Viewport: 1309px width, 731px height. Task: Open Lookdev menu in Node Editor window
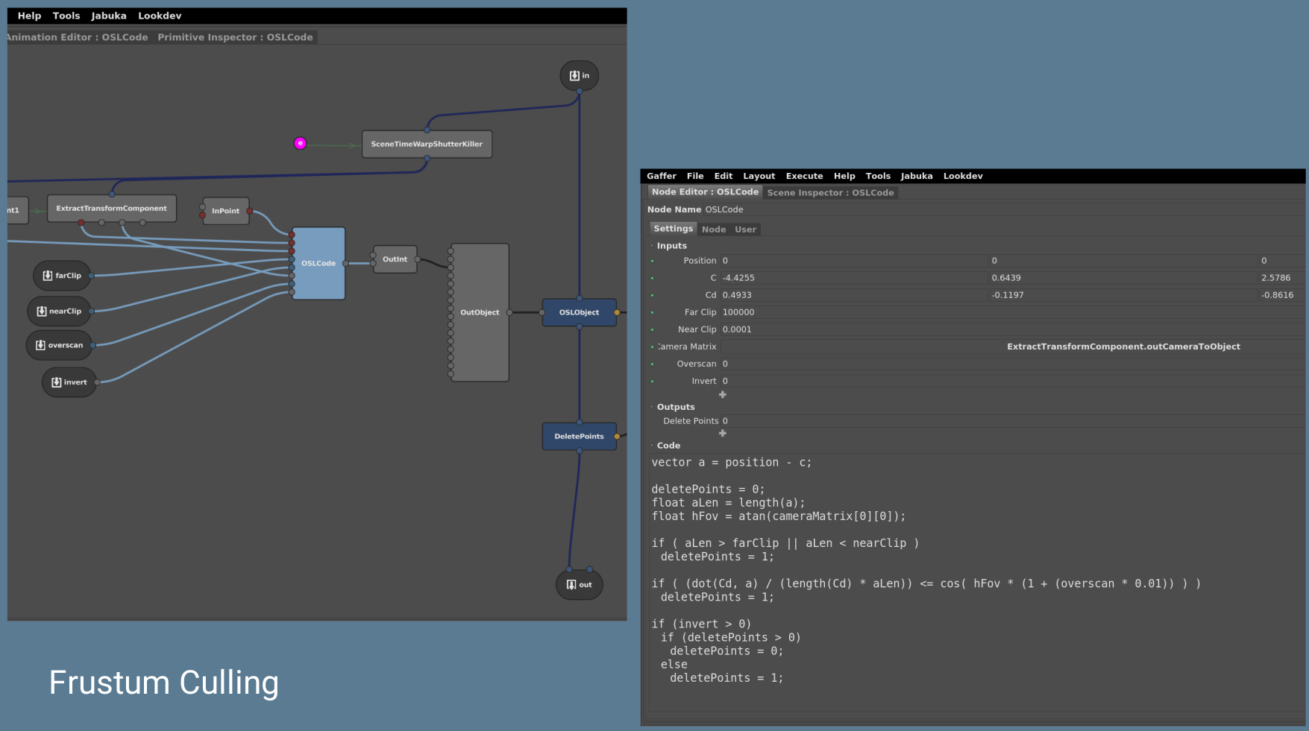coord(963,176)
